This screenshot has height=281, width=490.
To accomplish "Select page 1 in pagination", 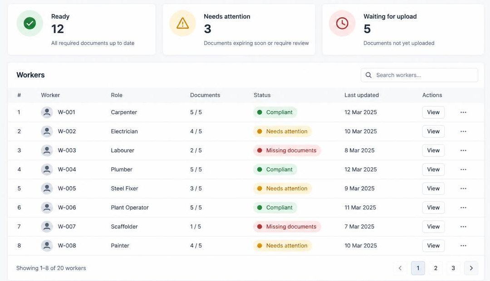I will coord(418,268).
